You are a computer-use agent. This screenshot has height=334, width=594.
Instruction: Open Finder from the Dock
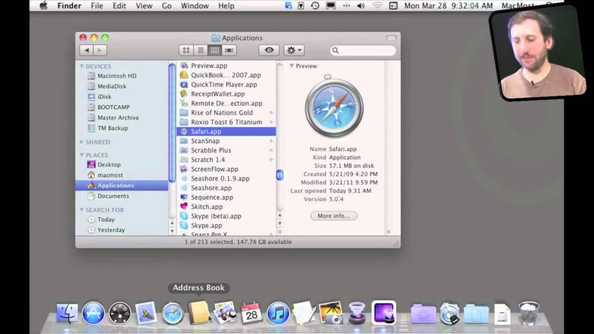[x=67, y=313]
